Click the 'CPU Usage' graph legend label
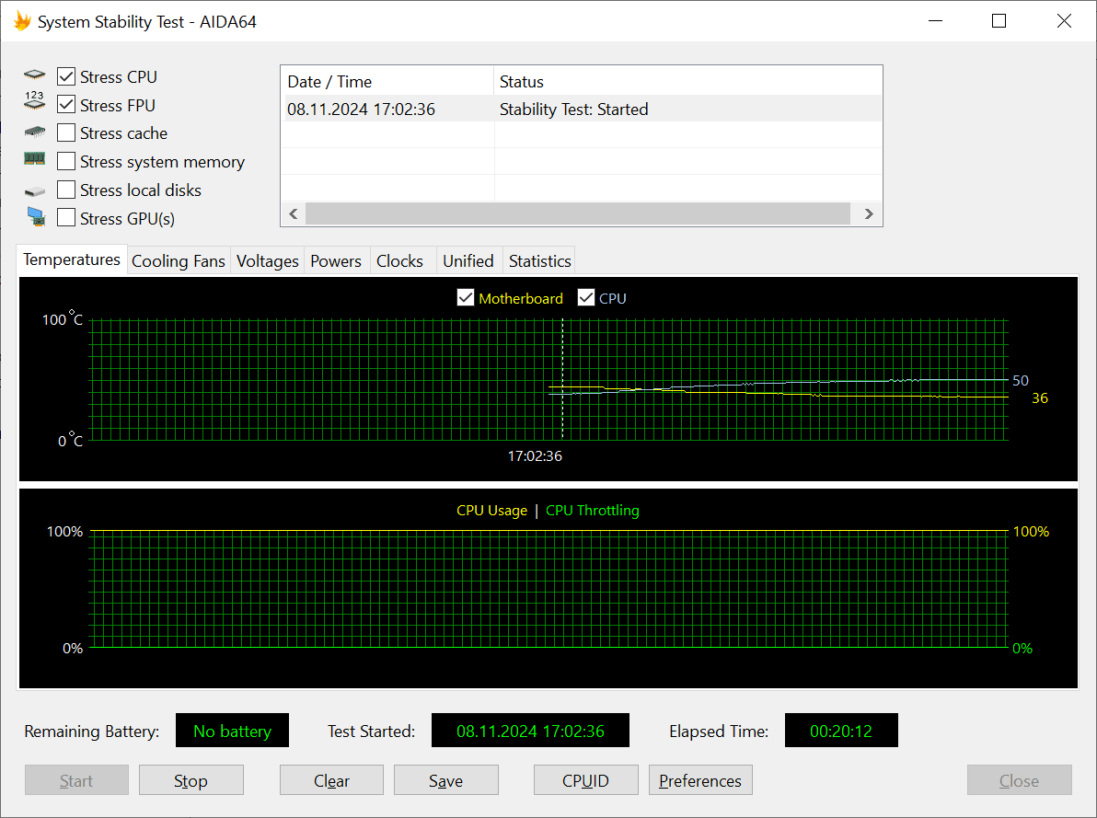 click(491, 510)
